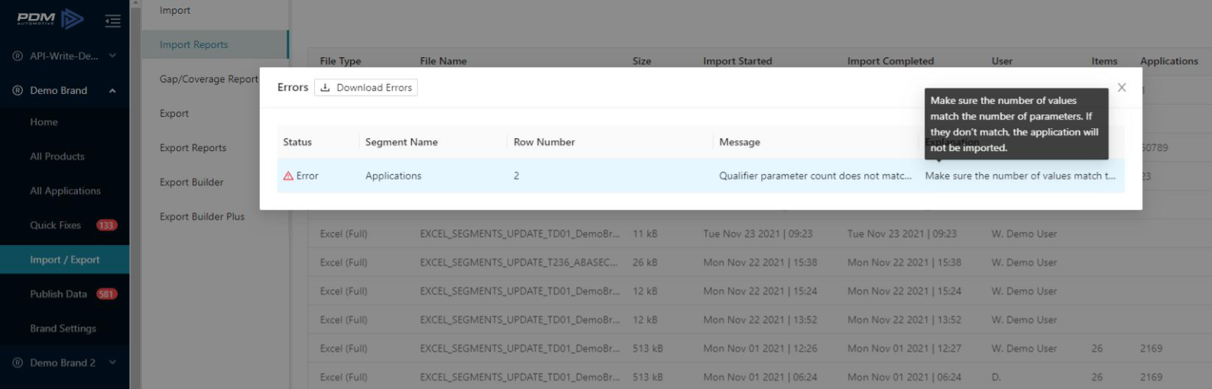
Task: Click the Items column header
Action: [x=1104, y=61]
